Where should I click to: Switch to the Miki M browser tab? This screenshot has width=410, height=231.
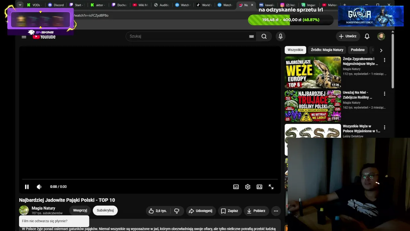click(x=140, y=5)
